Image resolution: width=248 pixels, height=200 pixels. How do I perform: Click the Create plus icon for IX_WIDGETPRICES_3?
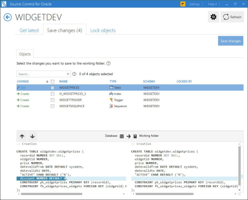18,94
